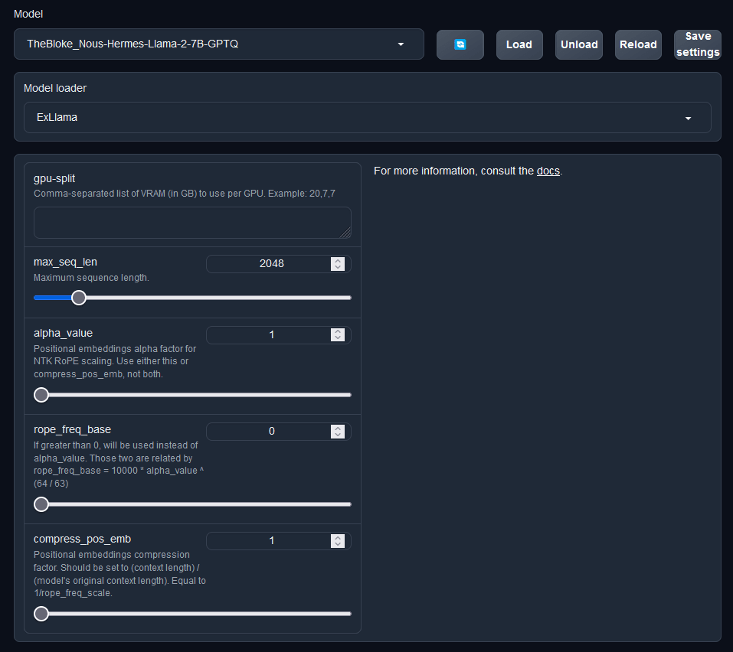
Task: Click the rope_freq_base slider handle
Action: 41,504
